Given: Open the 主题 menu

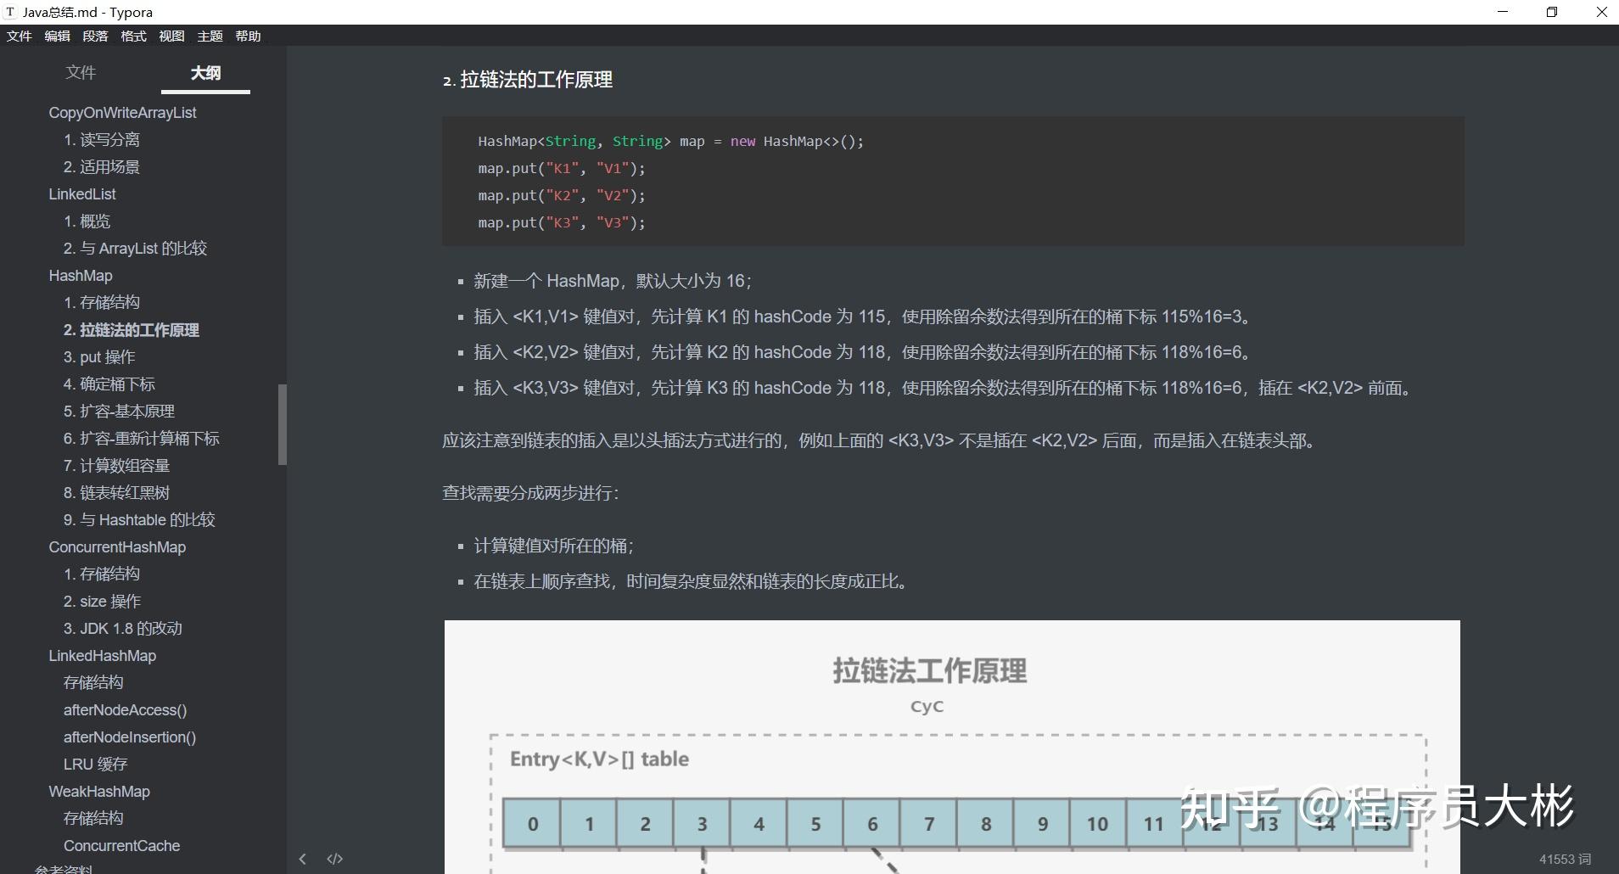Looking at the screenshot, I should (209, 36).
